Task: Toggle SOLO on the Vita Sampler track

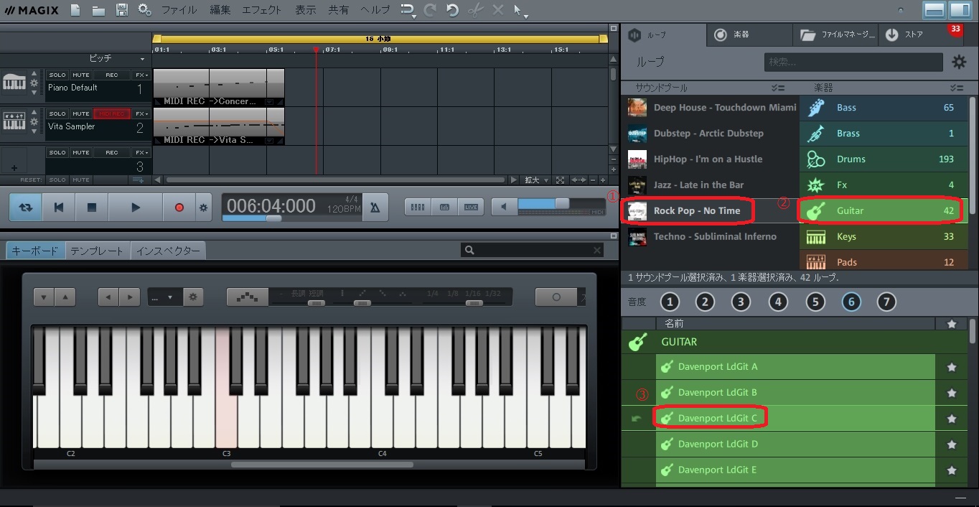Action: click(x=57, y=113)
